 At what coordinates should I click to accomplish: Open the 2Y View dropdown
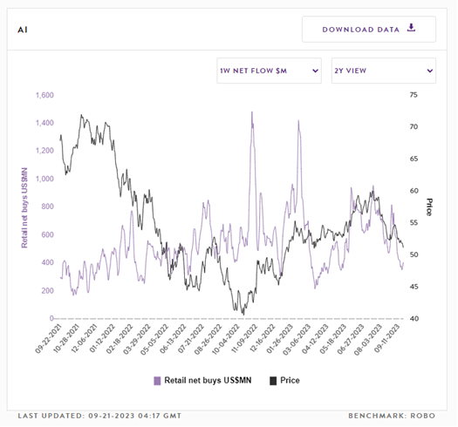(384, 71)
